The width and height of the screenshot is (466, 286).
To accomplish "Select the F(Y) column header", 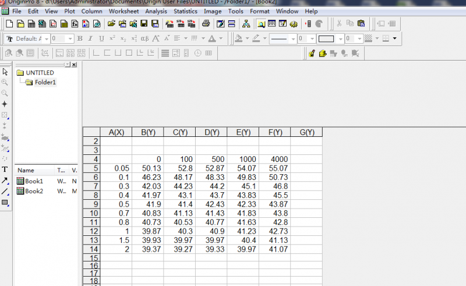I will click(275, 132).
